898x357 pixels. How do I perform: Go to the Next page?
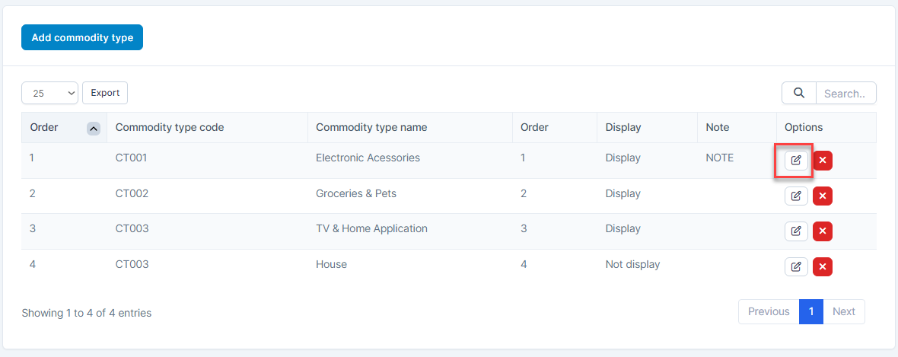[843, 311]
